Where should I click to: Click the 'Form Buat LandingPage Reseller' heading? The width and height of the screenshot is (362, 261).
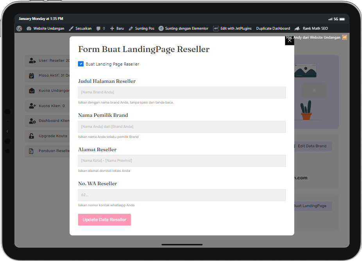point(144,49)
